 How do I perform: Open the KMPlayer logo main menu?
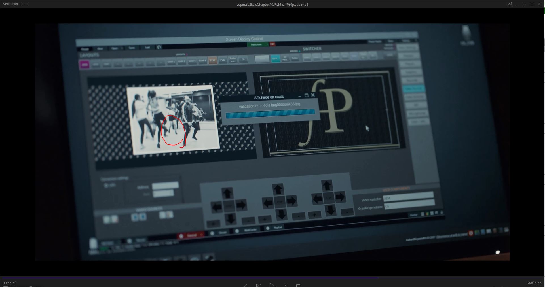(10, 4)
